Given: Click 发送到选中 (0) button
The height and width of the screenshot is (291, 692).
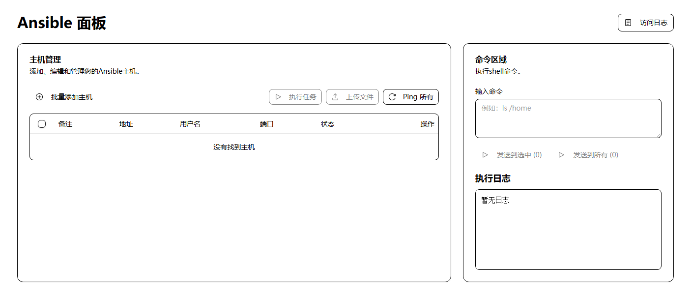Looking at the screenshot, I should [x=512, y=155].
